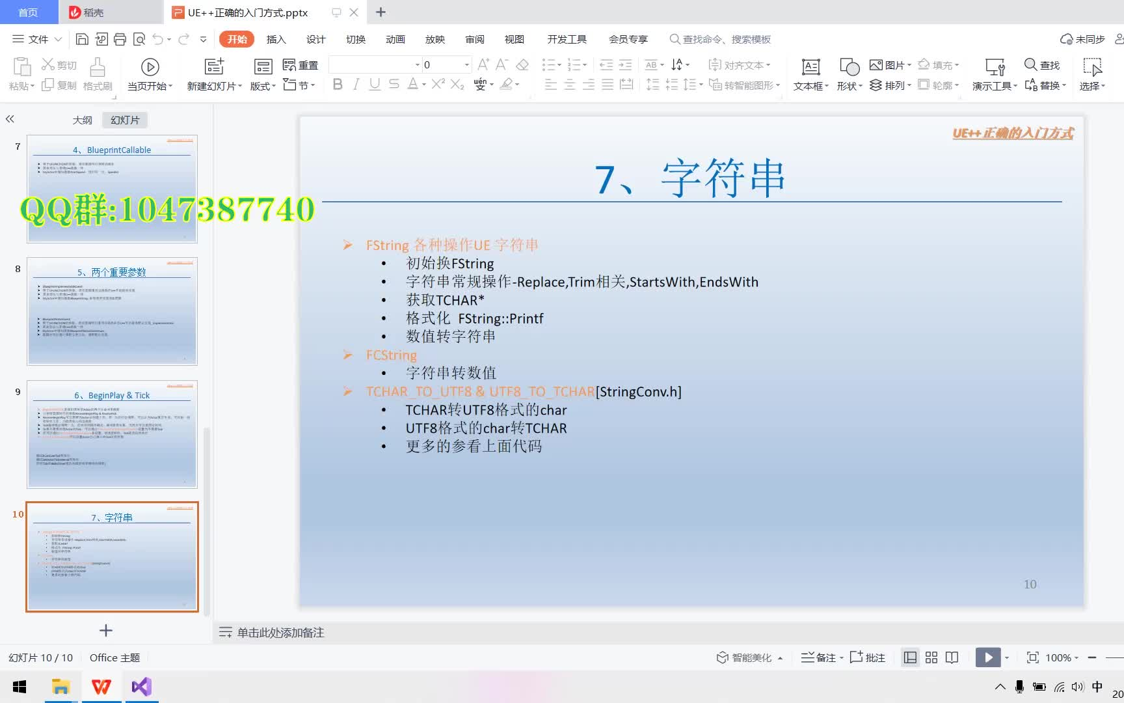This screenshot has height=703, width=1124.
Task: Click the Shapes (形状) icon
Action: (850, 66)
